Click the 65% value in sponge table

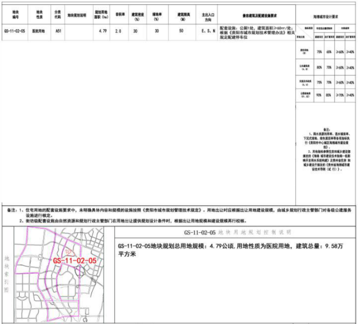(x=329, y=51)
